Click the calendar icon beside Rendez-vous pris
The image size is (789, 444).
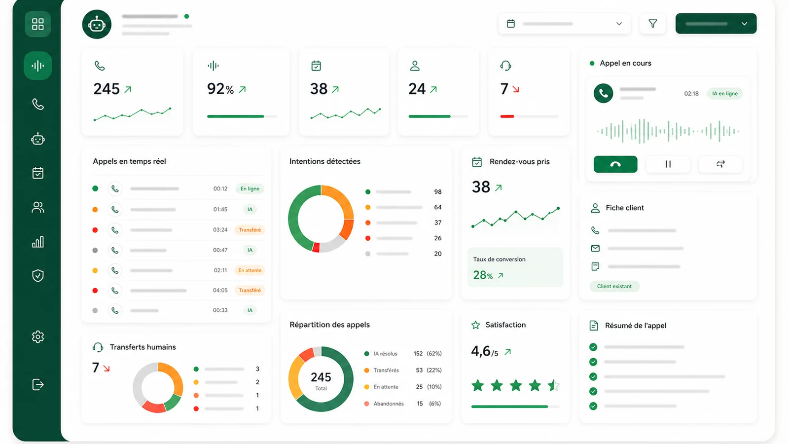tap(477, 162)
